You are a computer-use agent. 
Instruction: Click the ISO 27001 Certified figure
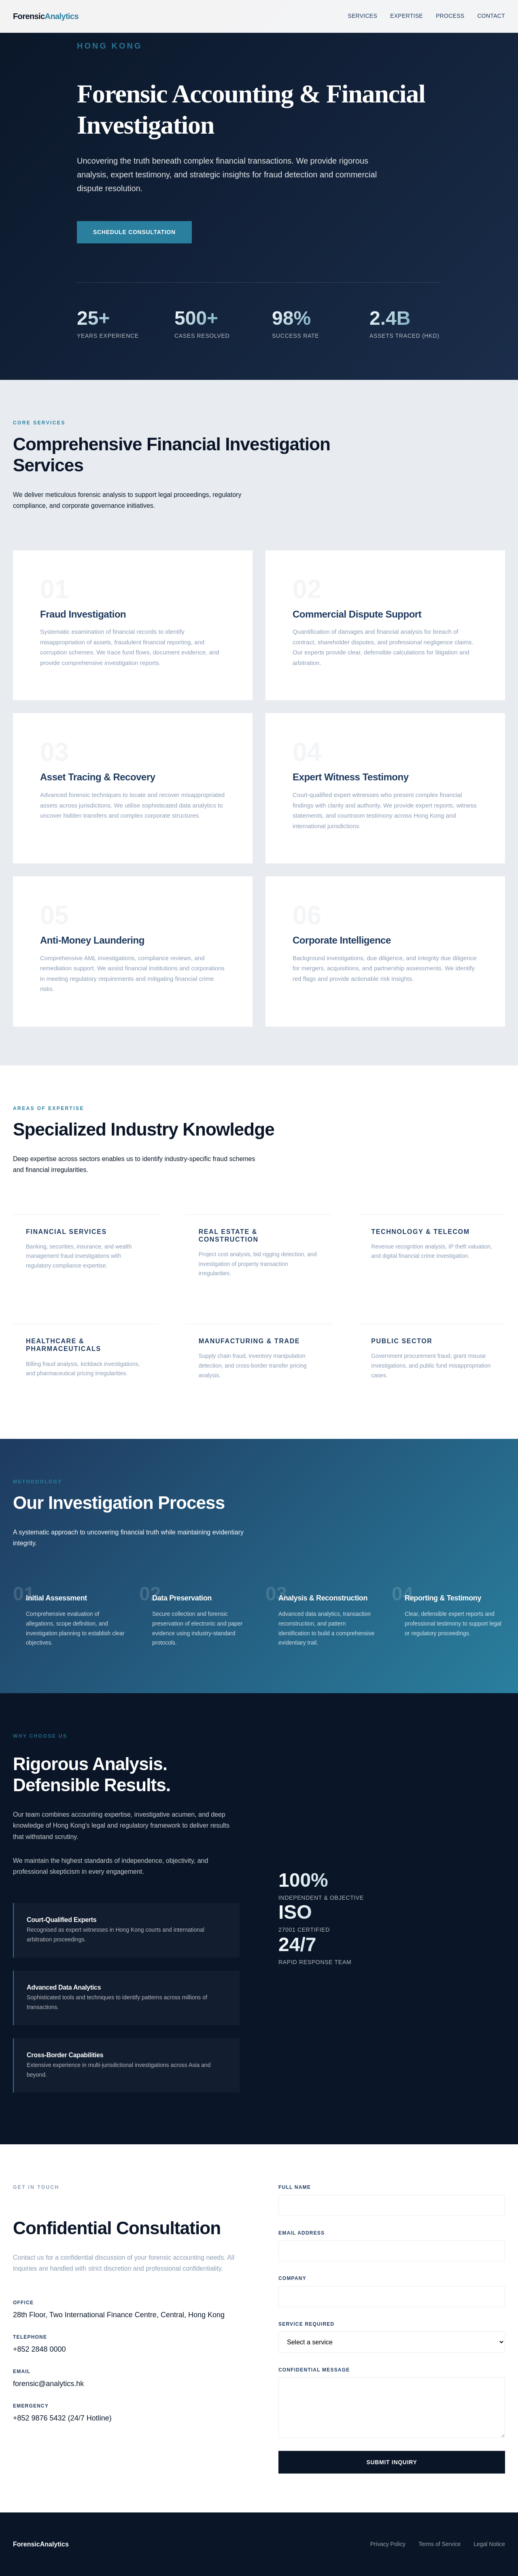pyautogui.click(x=304, y=1918)
